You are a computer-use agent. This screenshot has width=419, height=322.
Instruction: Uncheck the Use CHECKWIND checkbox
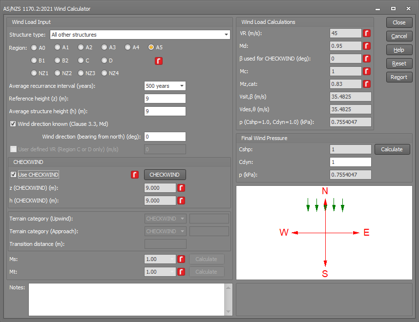click(13, 175)
